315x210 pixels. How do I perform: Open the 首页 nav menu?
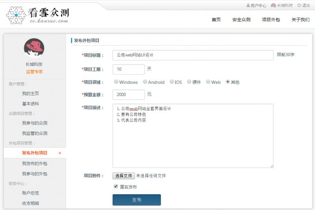(x=216, y=20)
